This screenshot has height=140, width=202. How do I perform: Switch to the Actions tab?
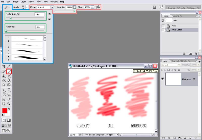(x=175, y=16)
